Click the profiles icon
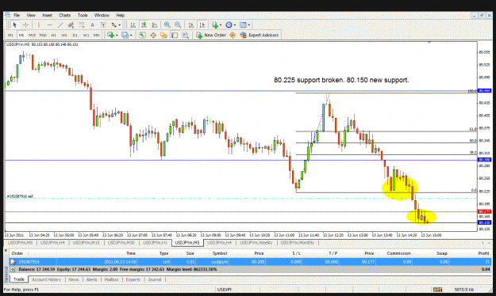 pyautogui.click(x=125, y=35)
